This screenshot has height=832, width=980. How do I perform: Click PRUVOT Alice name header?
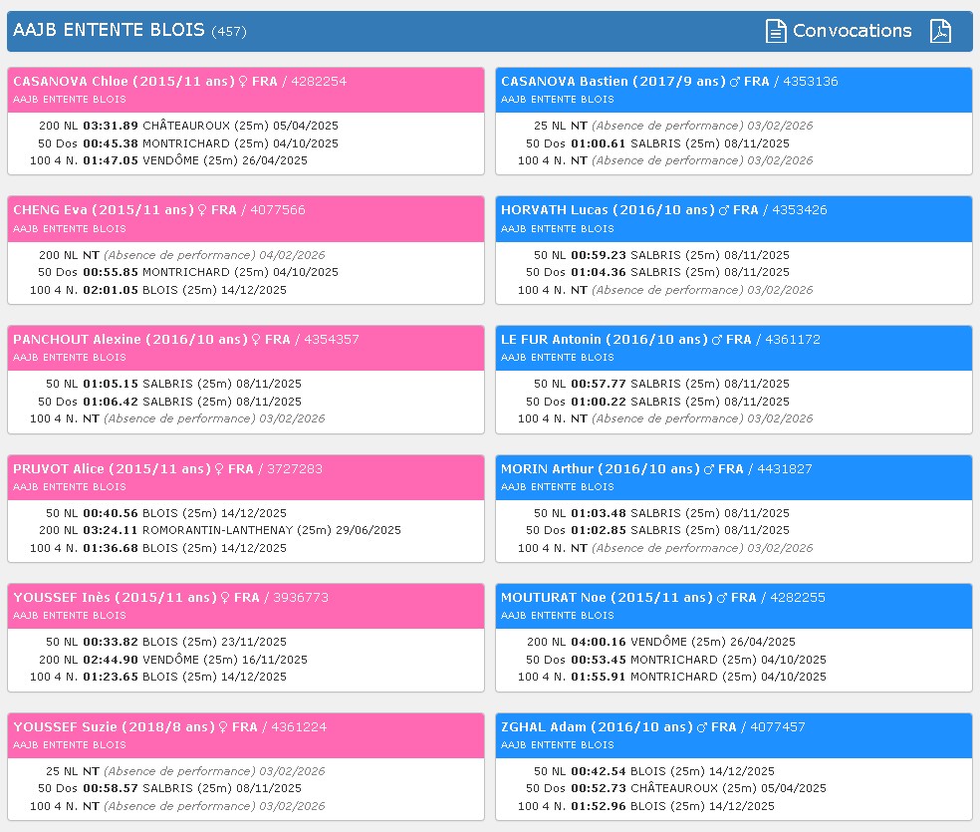pyautogui.click(x=110, y=468)
